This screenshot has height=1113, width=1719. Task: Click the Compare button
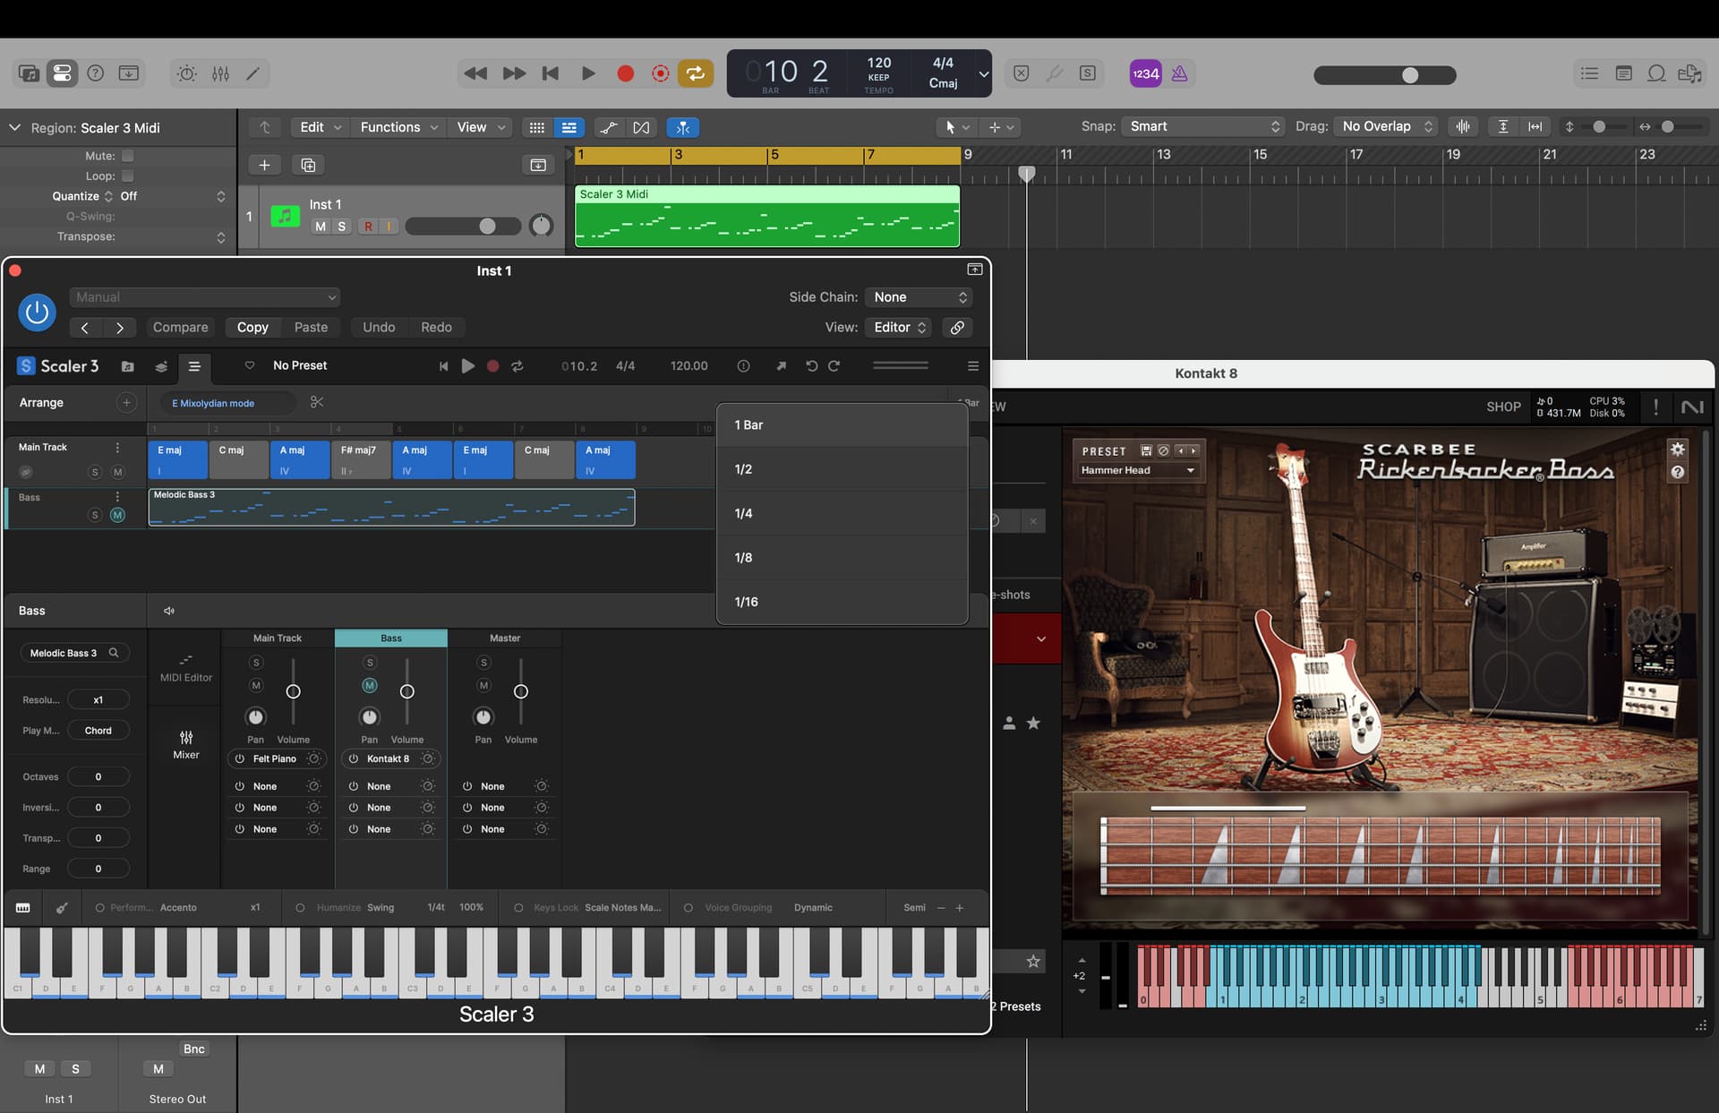coord(180,327)
